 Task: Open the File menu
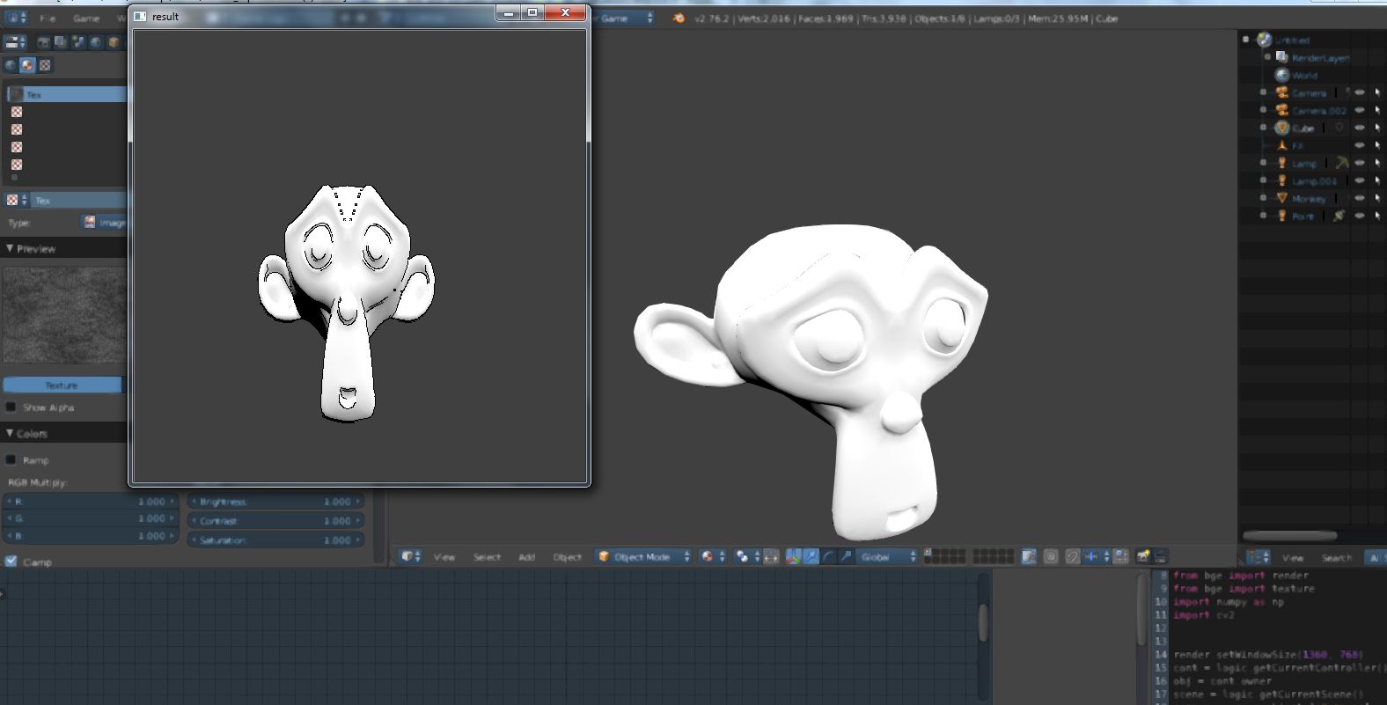pos(48,18)
